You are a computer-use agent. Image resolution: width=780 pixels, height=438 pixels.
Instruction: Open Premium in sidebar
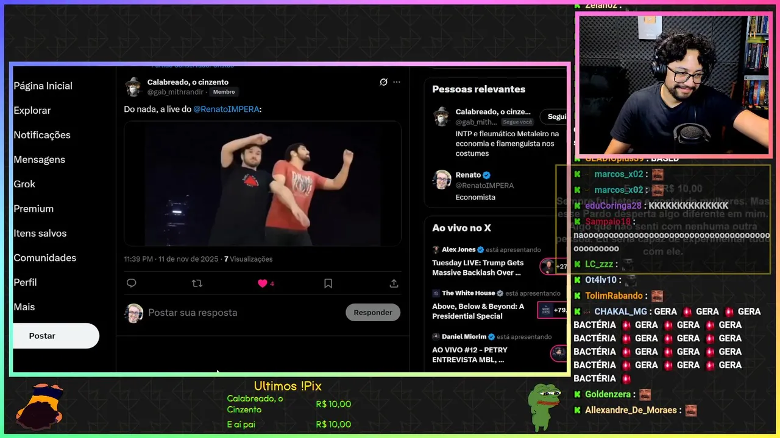point(34,209)
